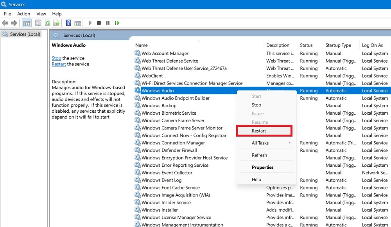Expand the All Tasks submenu
391x227 pixels.
click(261, 143)
